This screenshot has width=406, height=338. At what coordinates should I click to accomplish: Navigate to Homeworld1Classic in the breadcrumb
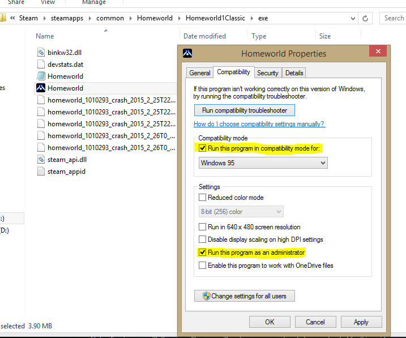coord(215,18)
